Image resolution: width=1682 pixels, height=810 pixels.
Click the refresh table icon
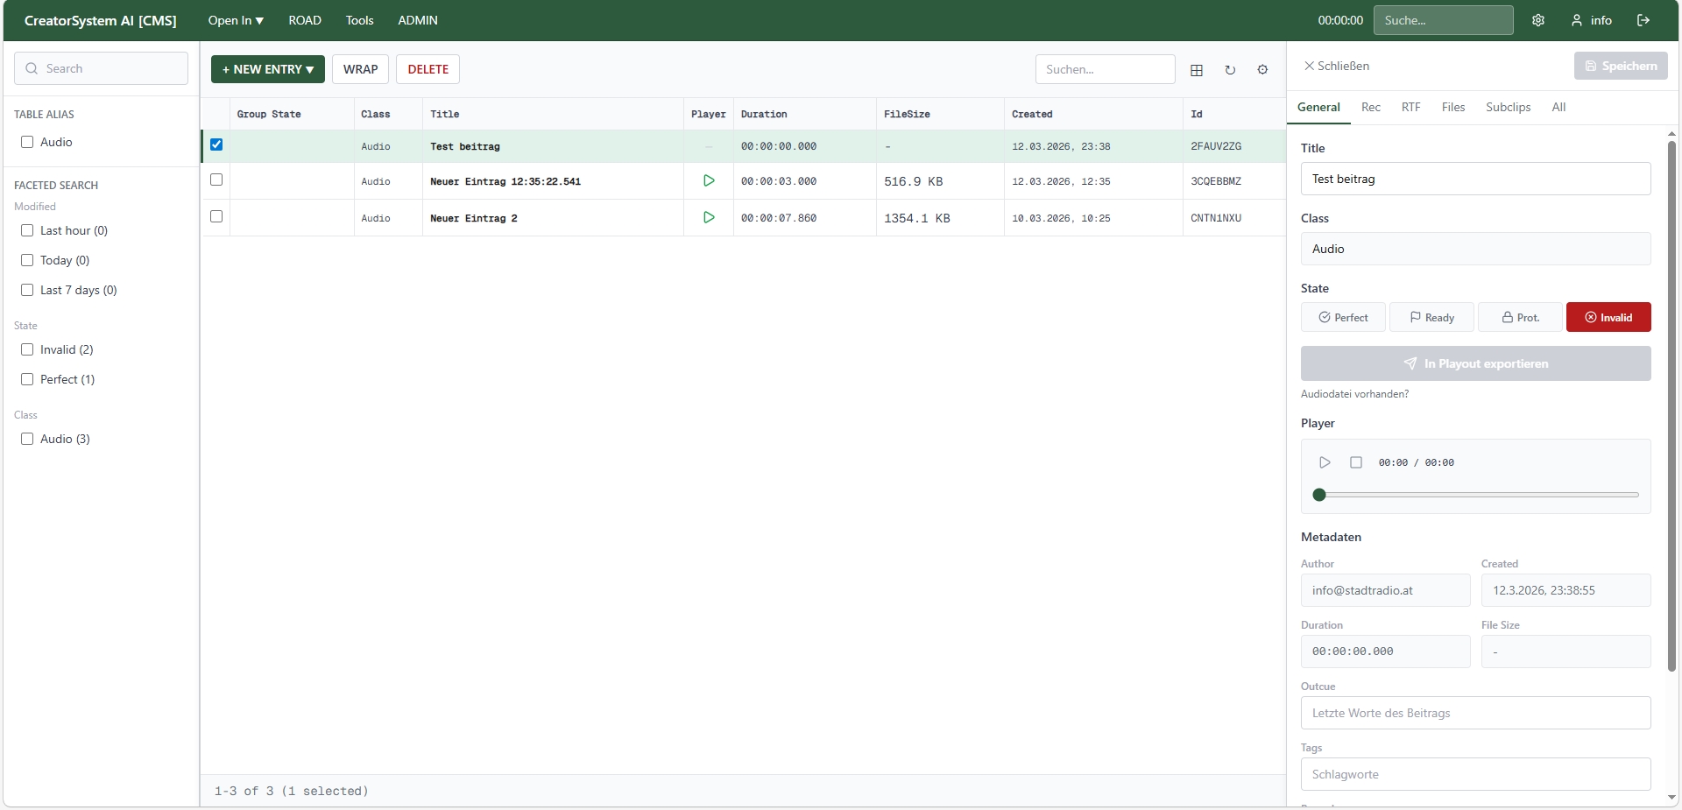point(1230,70)
